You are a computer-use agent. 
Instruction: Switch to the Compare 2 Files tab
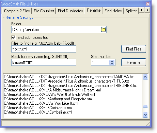[x=17, y=11]
